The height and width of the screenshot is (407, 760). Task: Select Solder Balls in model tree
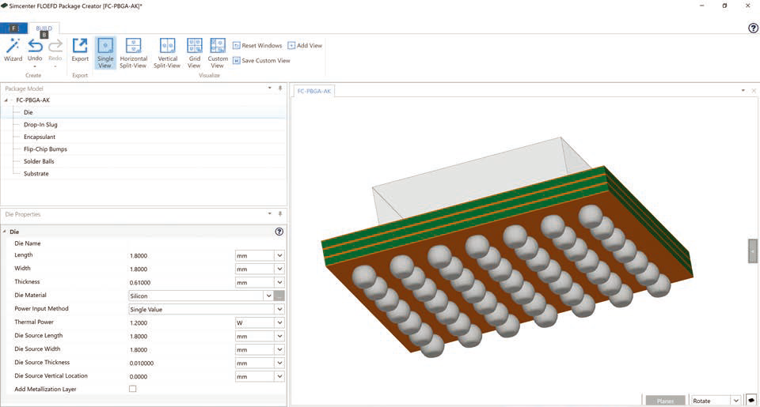[x=39, y=161]
